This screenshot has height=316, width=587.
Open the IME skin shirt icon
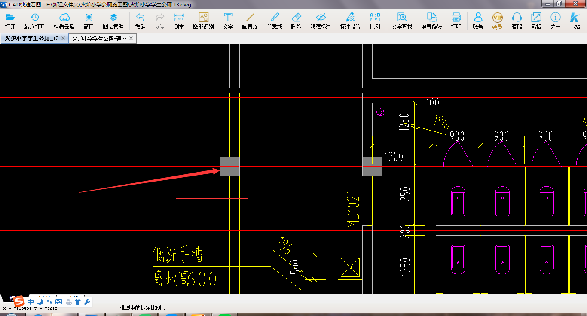(78, 302)
